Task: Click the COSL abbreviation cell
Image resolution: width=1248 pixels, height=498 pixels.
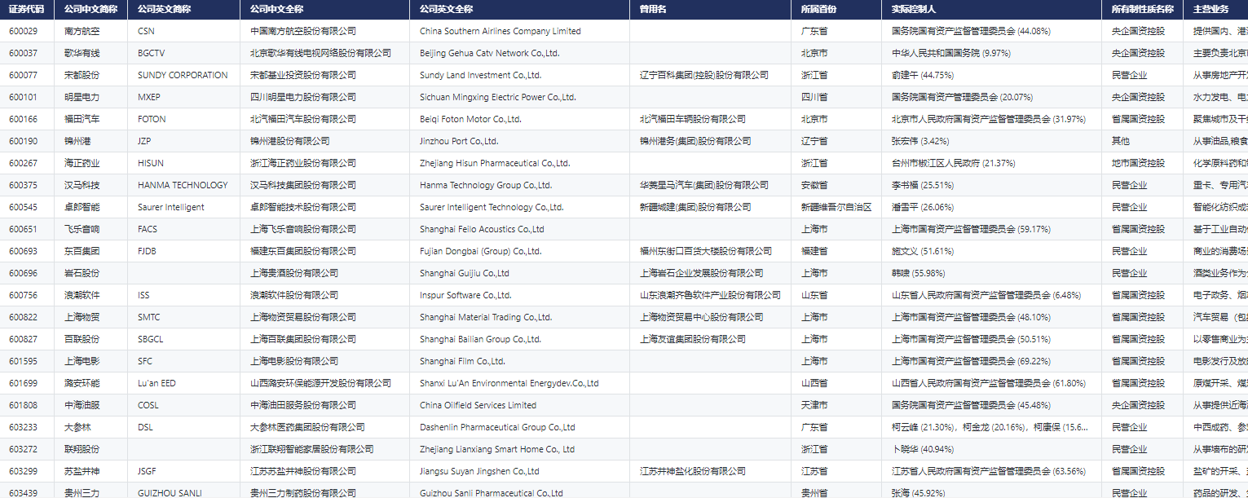Action: tap(184, 405)
